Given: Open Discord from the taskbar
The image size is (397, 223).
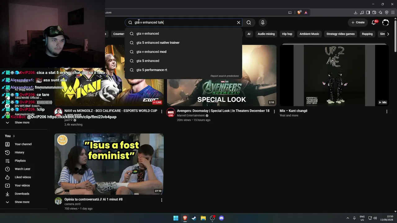Looking at the screenshot, I should point(221,218).
